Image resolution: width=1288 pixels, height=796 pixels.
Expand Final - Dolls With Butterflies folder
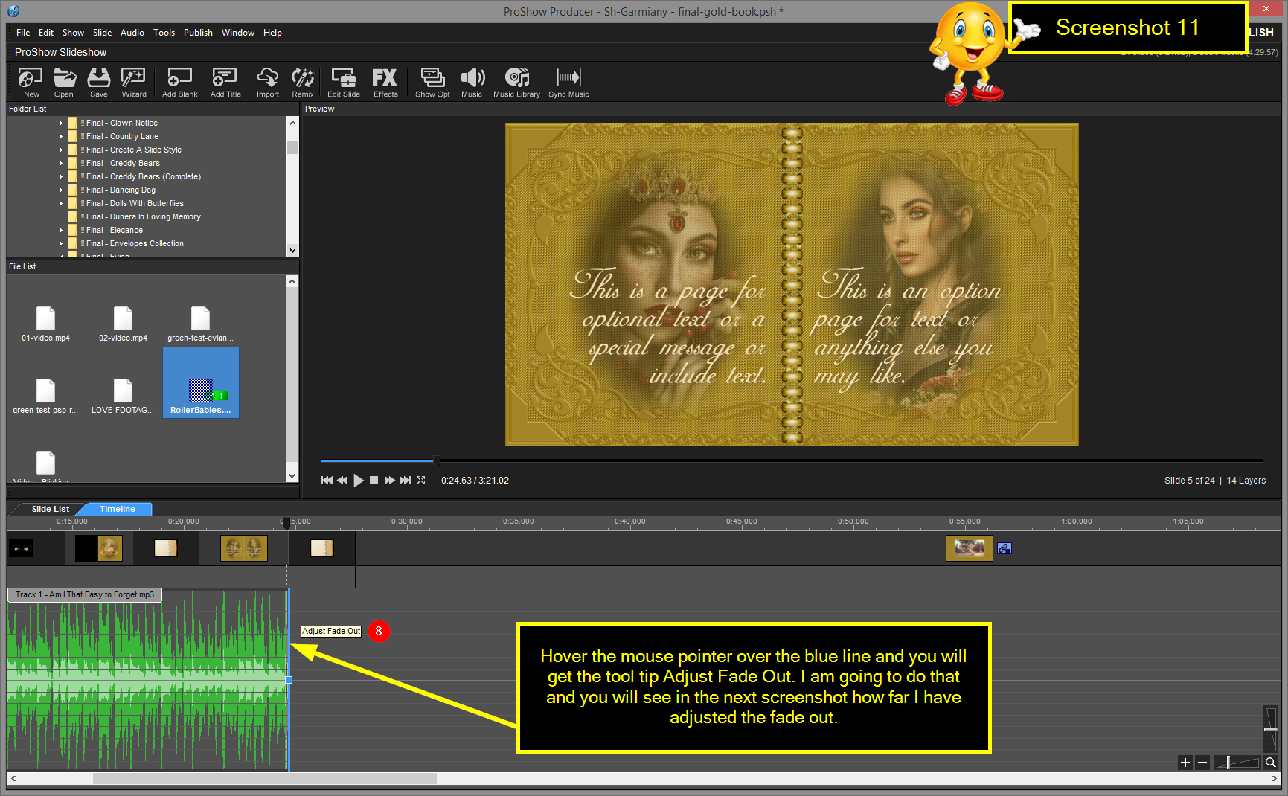(x=61, y=203)
